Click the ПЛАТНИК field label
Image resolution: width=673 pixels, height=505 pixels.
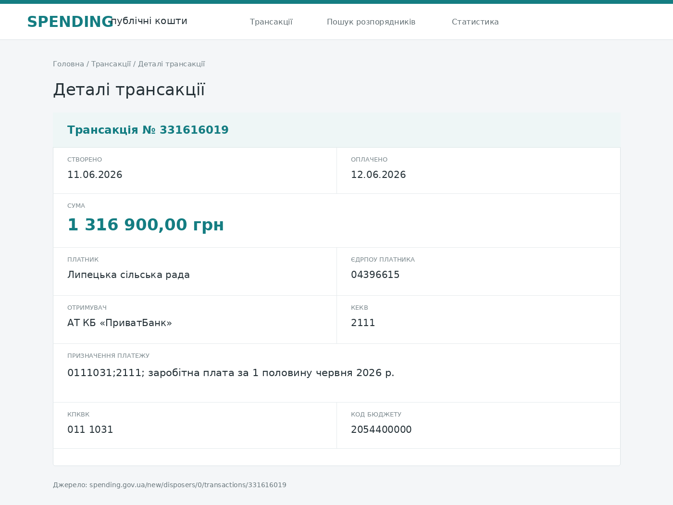[x=83, y=260]
